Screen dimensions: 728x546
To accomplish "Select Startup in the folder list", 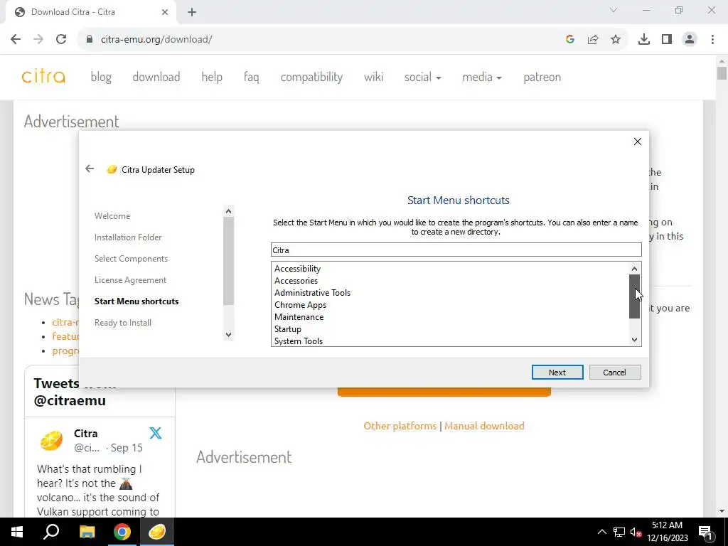I will click(x=287, y=329).
